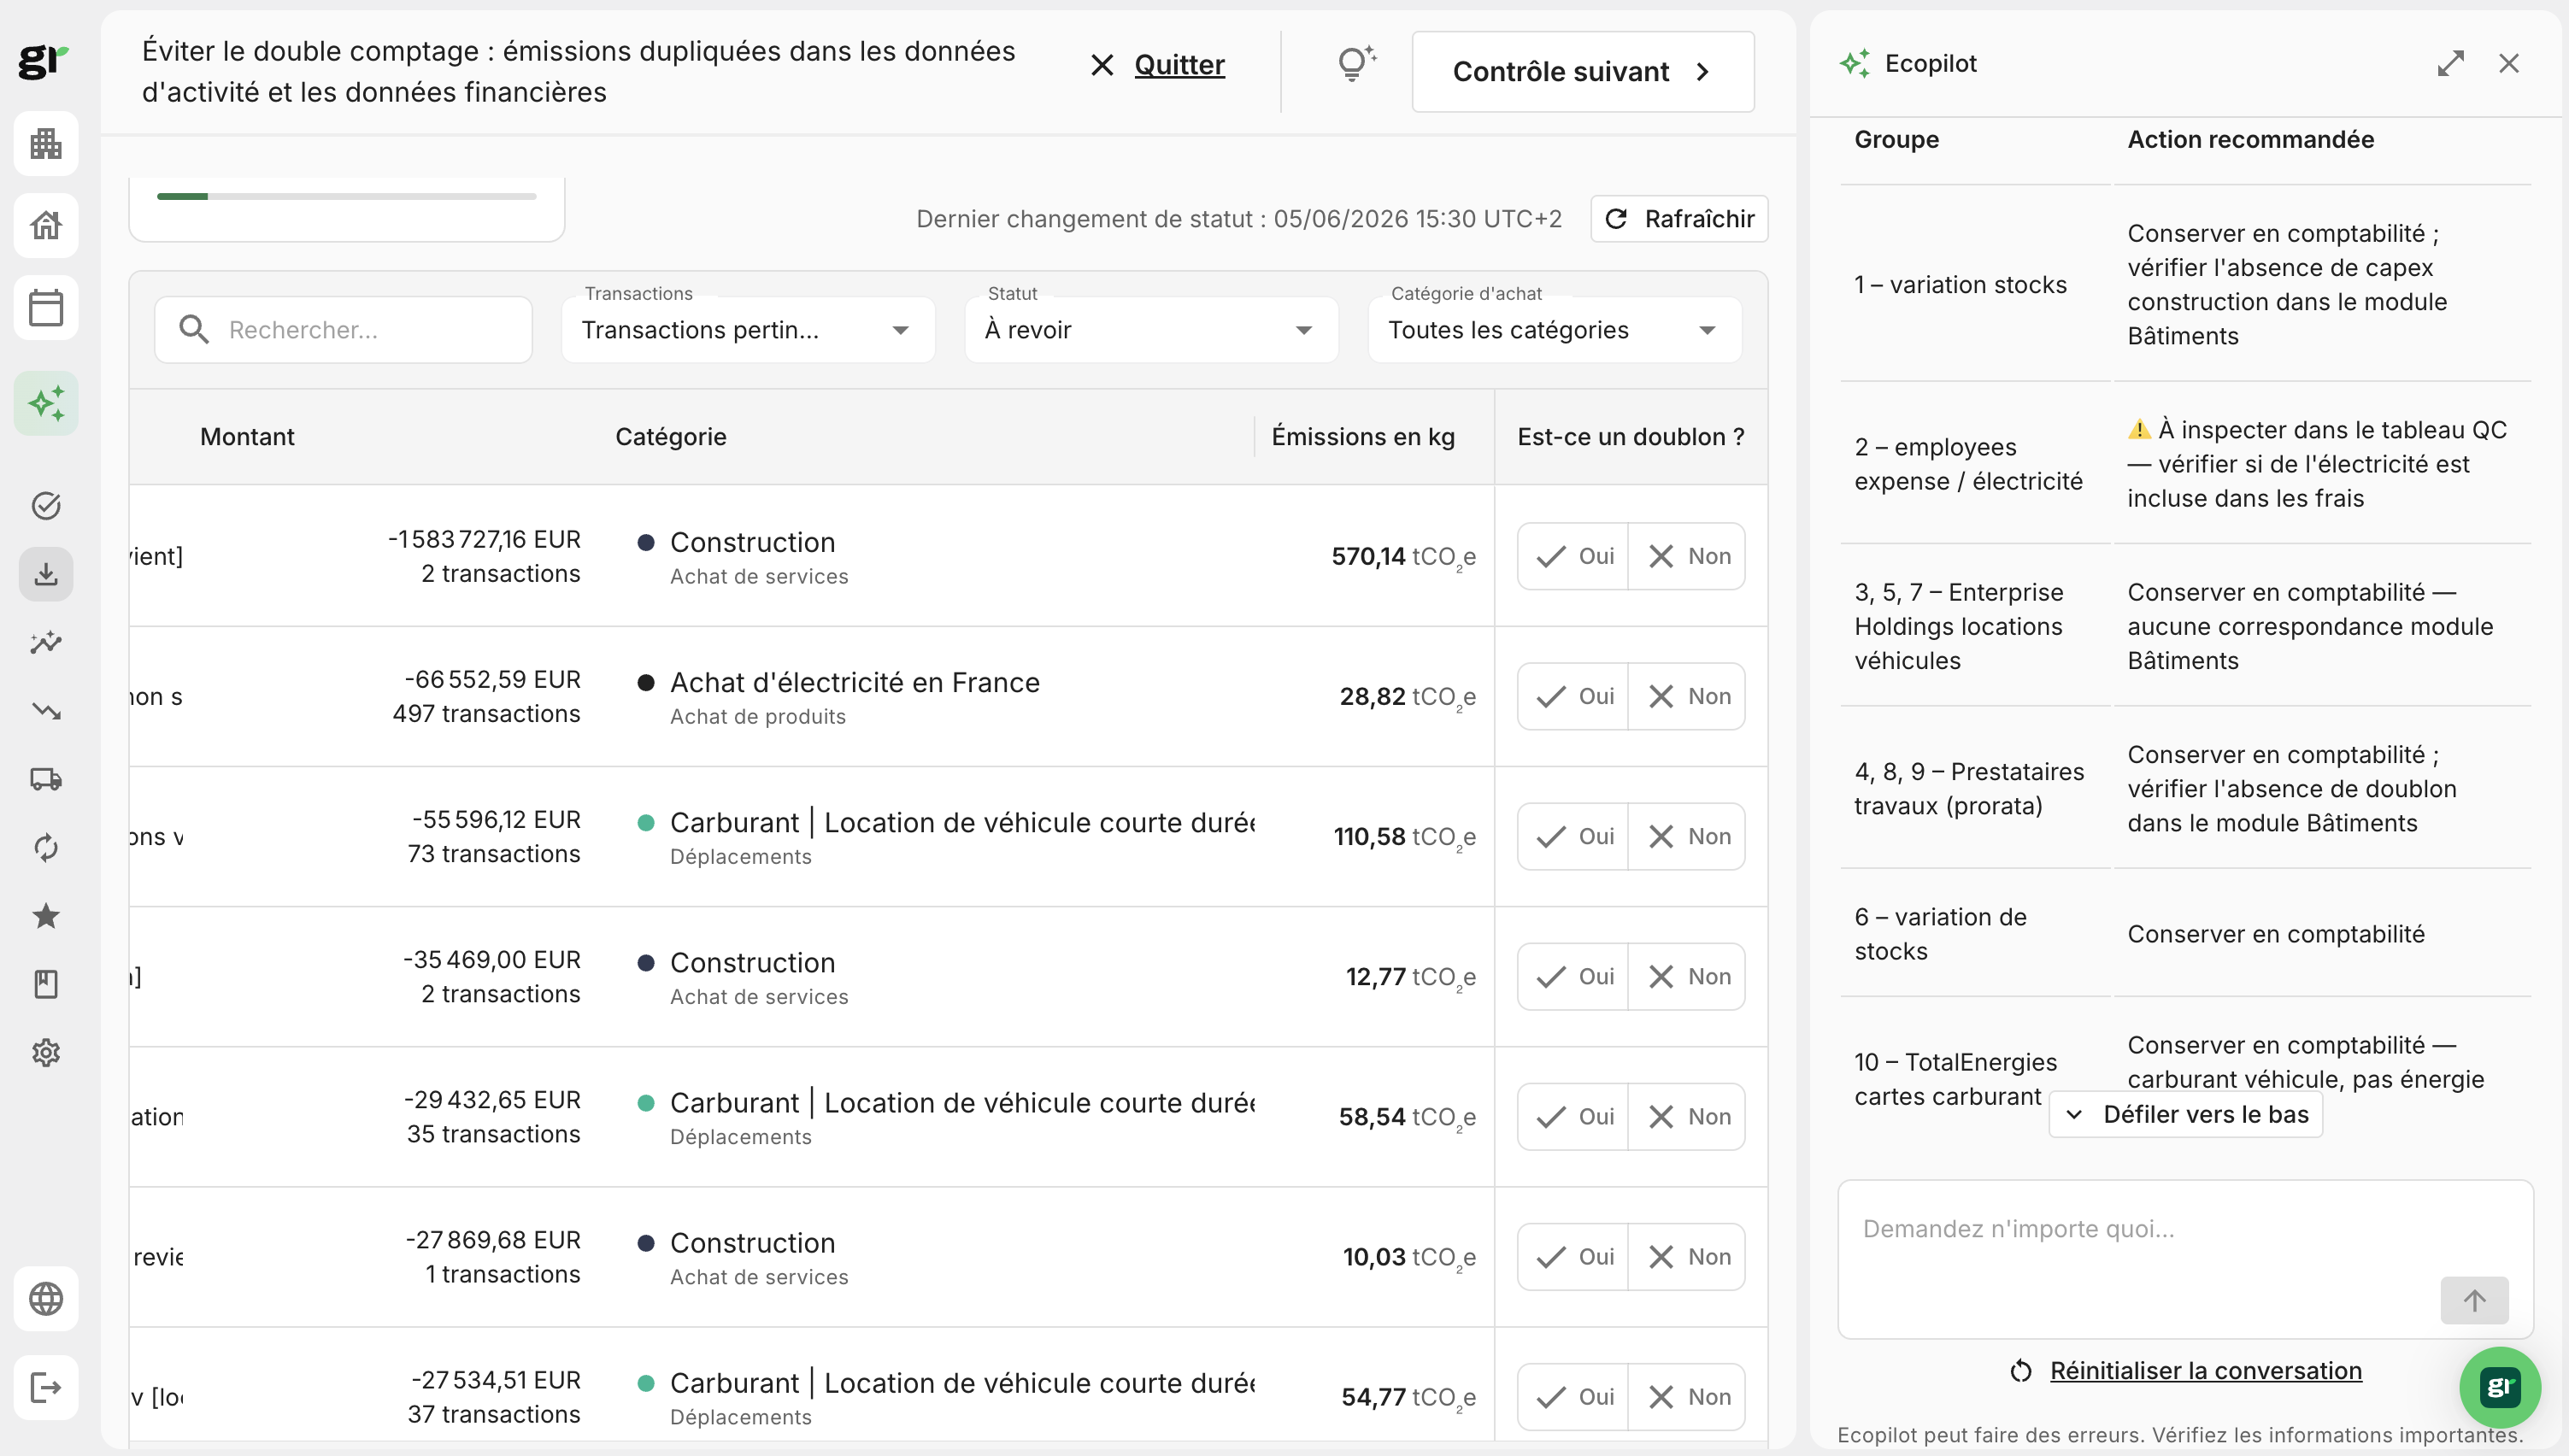Select Non for the 54,77 tCO2e Carburant row
This screenshot has height=1456, width=2569.
point(1688,1397)
